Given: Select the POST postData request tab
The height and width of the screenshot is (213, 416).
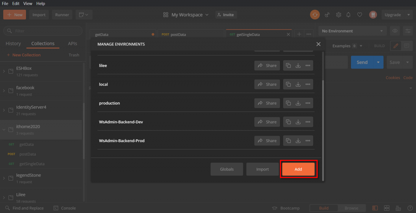Looking at the screenshot, I should coord(191,34).
